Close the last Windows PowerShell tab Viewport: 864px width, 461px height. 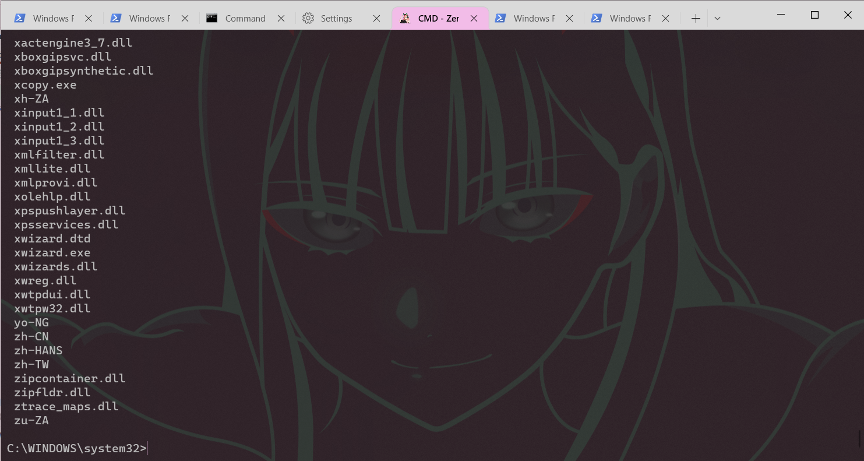click(665, 17)
